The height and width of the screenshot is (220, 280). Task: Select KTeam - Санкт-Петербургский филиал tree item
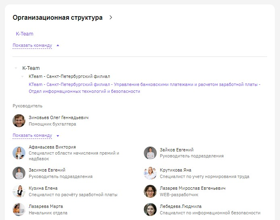click(x=69, y=76)
